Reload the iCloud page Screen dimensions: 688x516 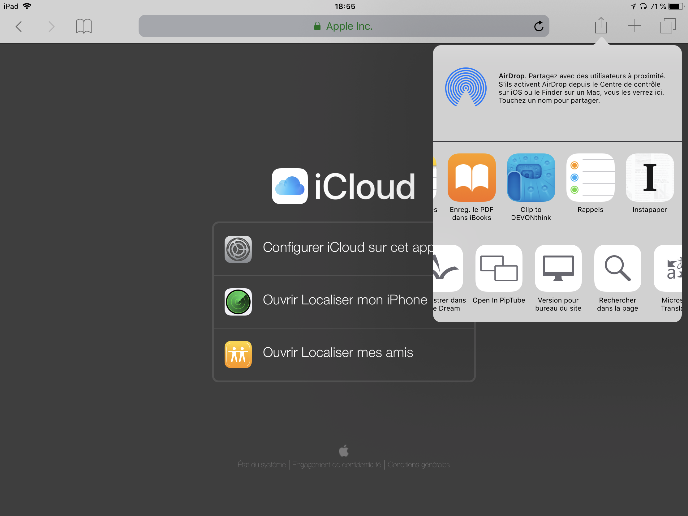pyautogui.click(x=538, y=26)
